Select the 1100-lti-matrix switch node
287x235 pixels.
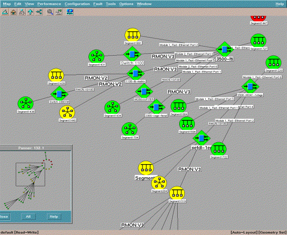[135, 73]
